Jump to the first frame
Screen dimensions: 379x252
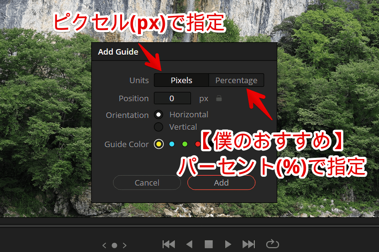[x=169, y=244]
